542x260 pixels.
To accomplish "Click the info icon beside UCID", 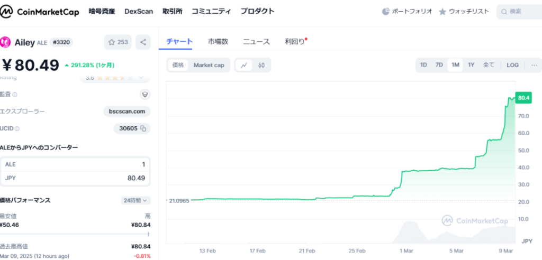I will click(x=17, y=128).
